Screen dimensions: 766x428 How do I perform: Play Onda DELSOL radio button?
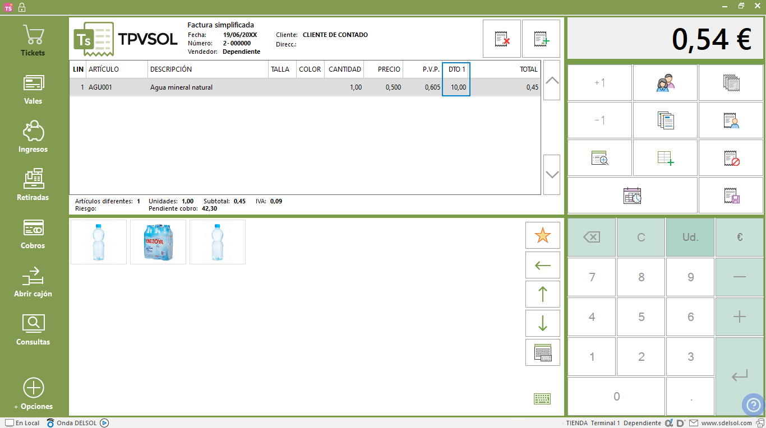click(x=104, y=423)
